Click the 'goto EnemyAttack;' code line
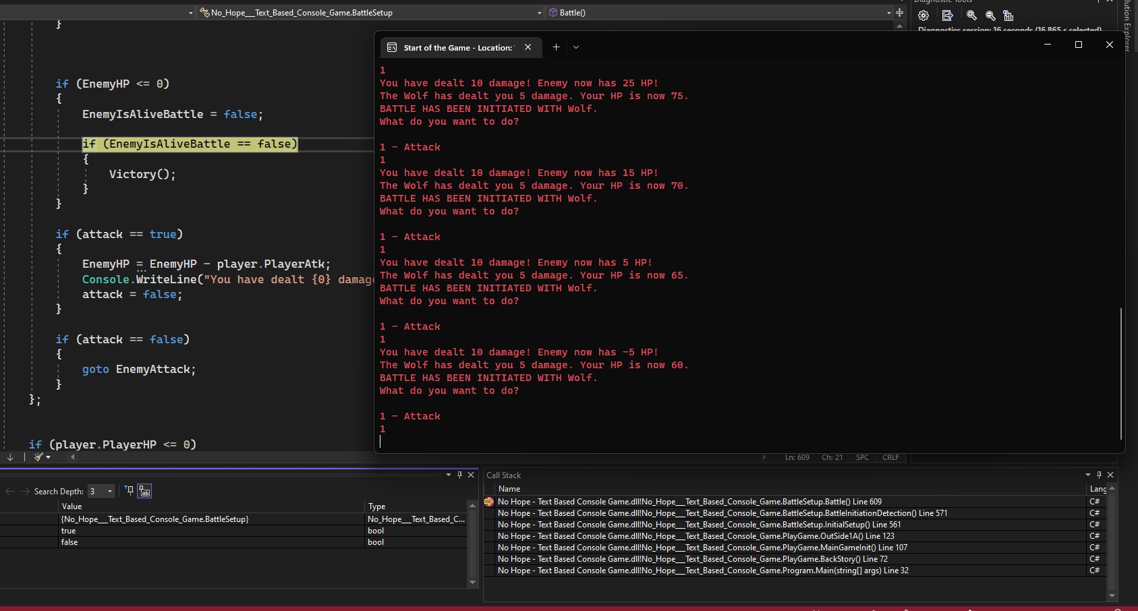This screenshot has width=1138, height=611. [139, 369]
